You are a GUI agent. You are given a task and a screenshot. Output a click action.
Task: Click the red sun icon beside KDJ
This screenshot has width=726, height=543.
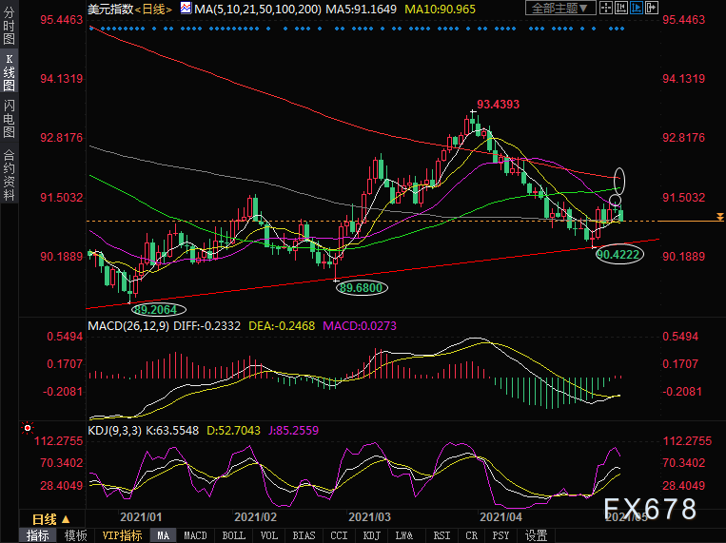pos(28,428)
